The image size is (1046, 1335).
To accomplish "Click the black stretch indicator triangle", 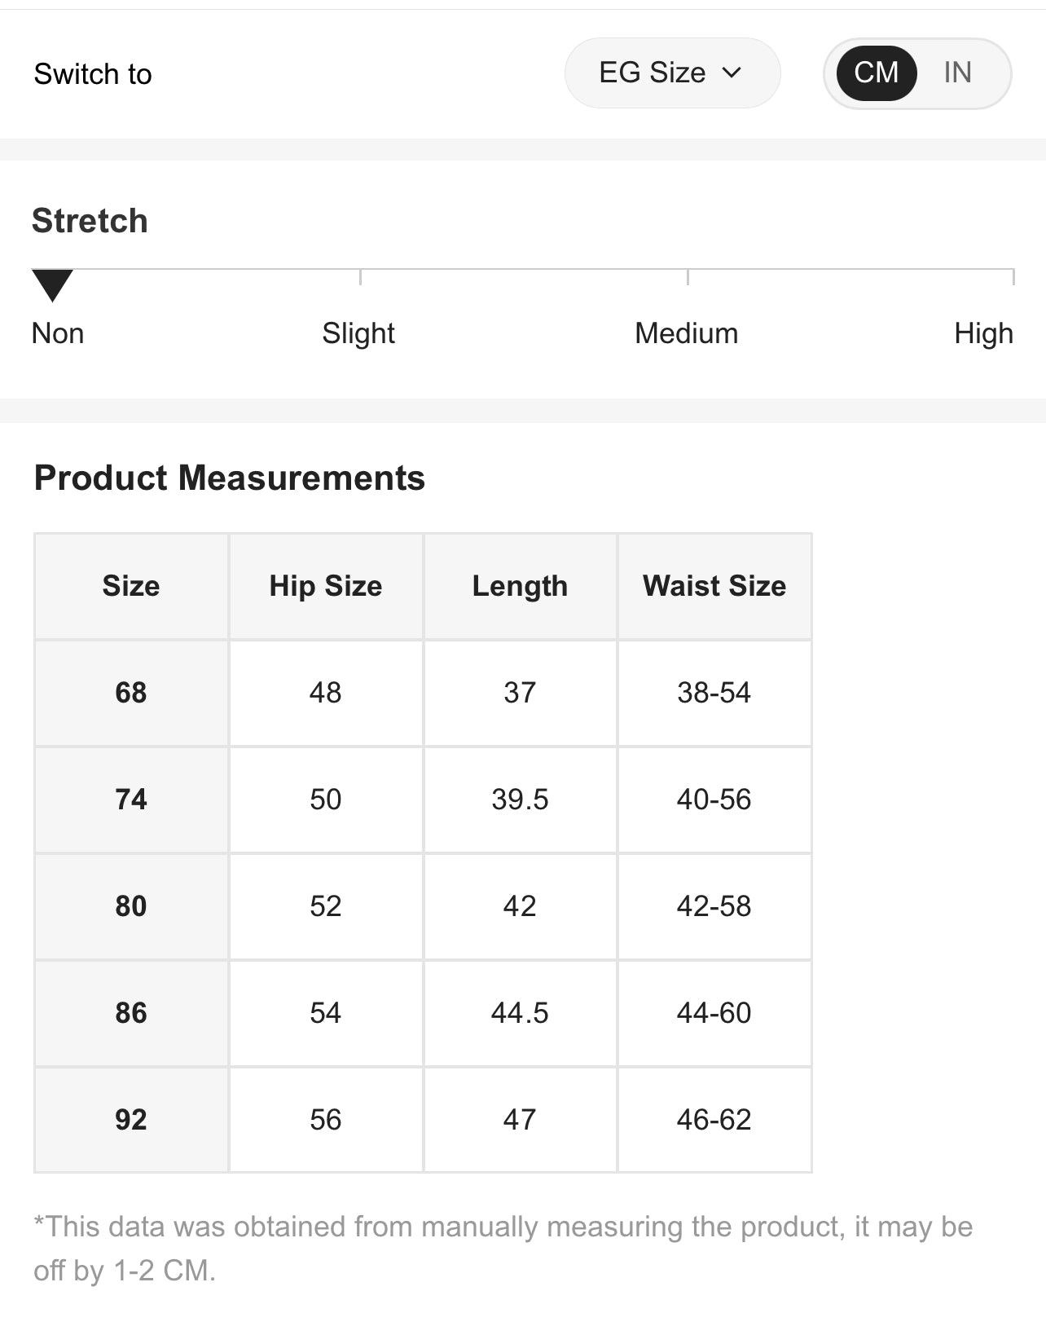I will point(52,284).
